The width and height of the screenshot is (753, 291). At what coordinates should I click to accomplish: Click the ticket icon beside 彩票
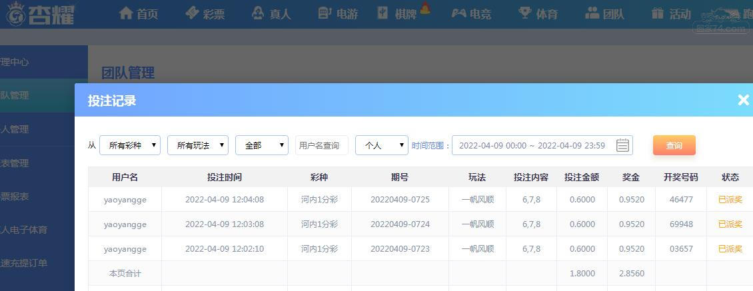click(x=192, y=13)
